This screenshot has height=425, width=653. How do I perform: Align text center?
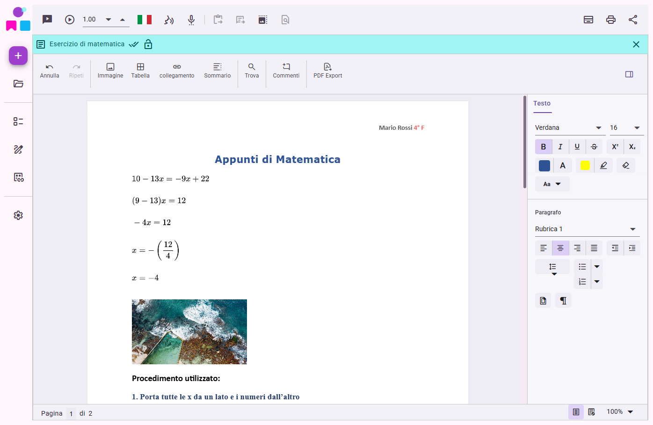click(x=560, y=248)
